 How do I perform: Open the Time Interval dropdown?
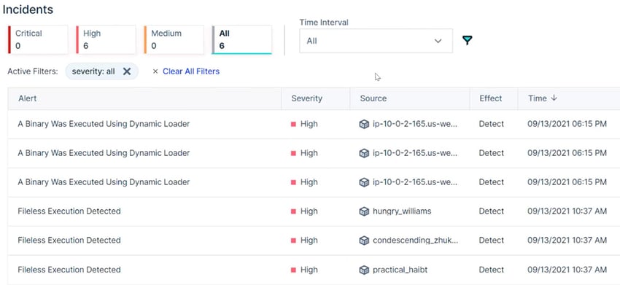(376, 41)
